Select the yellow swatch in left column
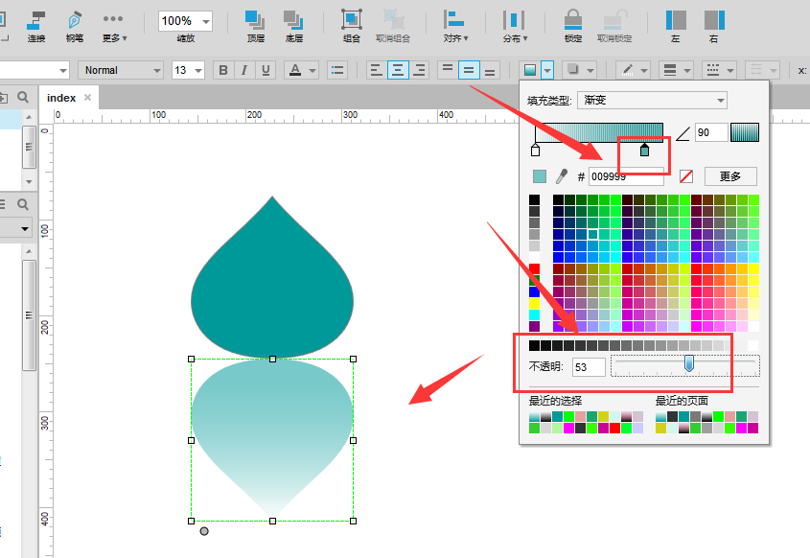 pos(534,303)
